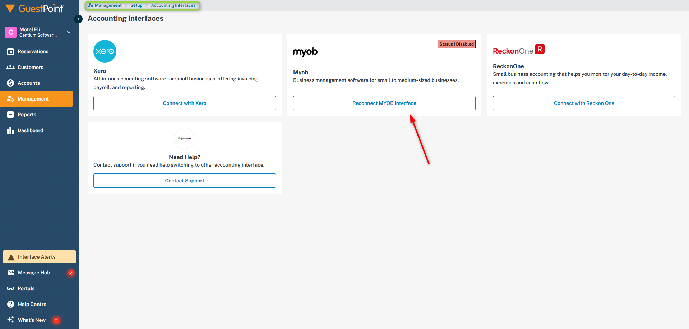Click Contact support if you need help text

(x=179, y=165)
